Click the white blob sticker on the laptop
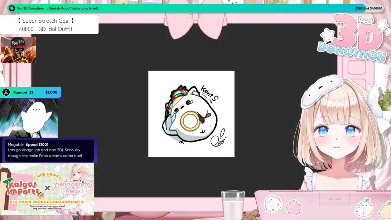 [x=273, y=204]
